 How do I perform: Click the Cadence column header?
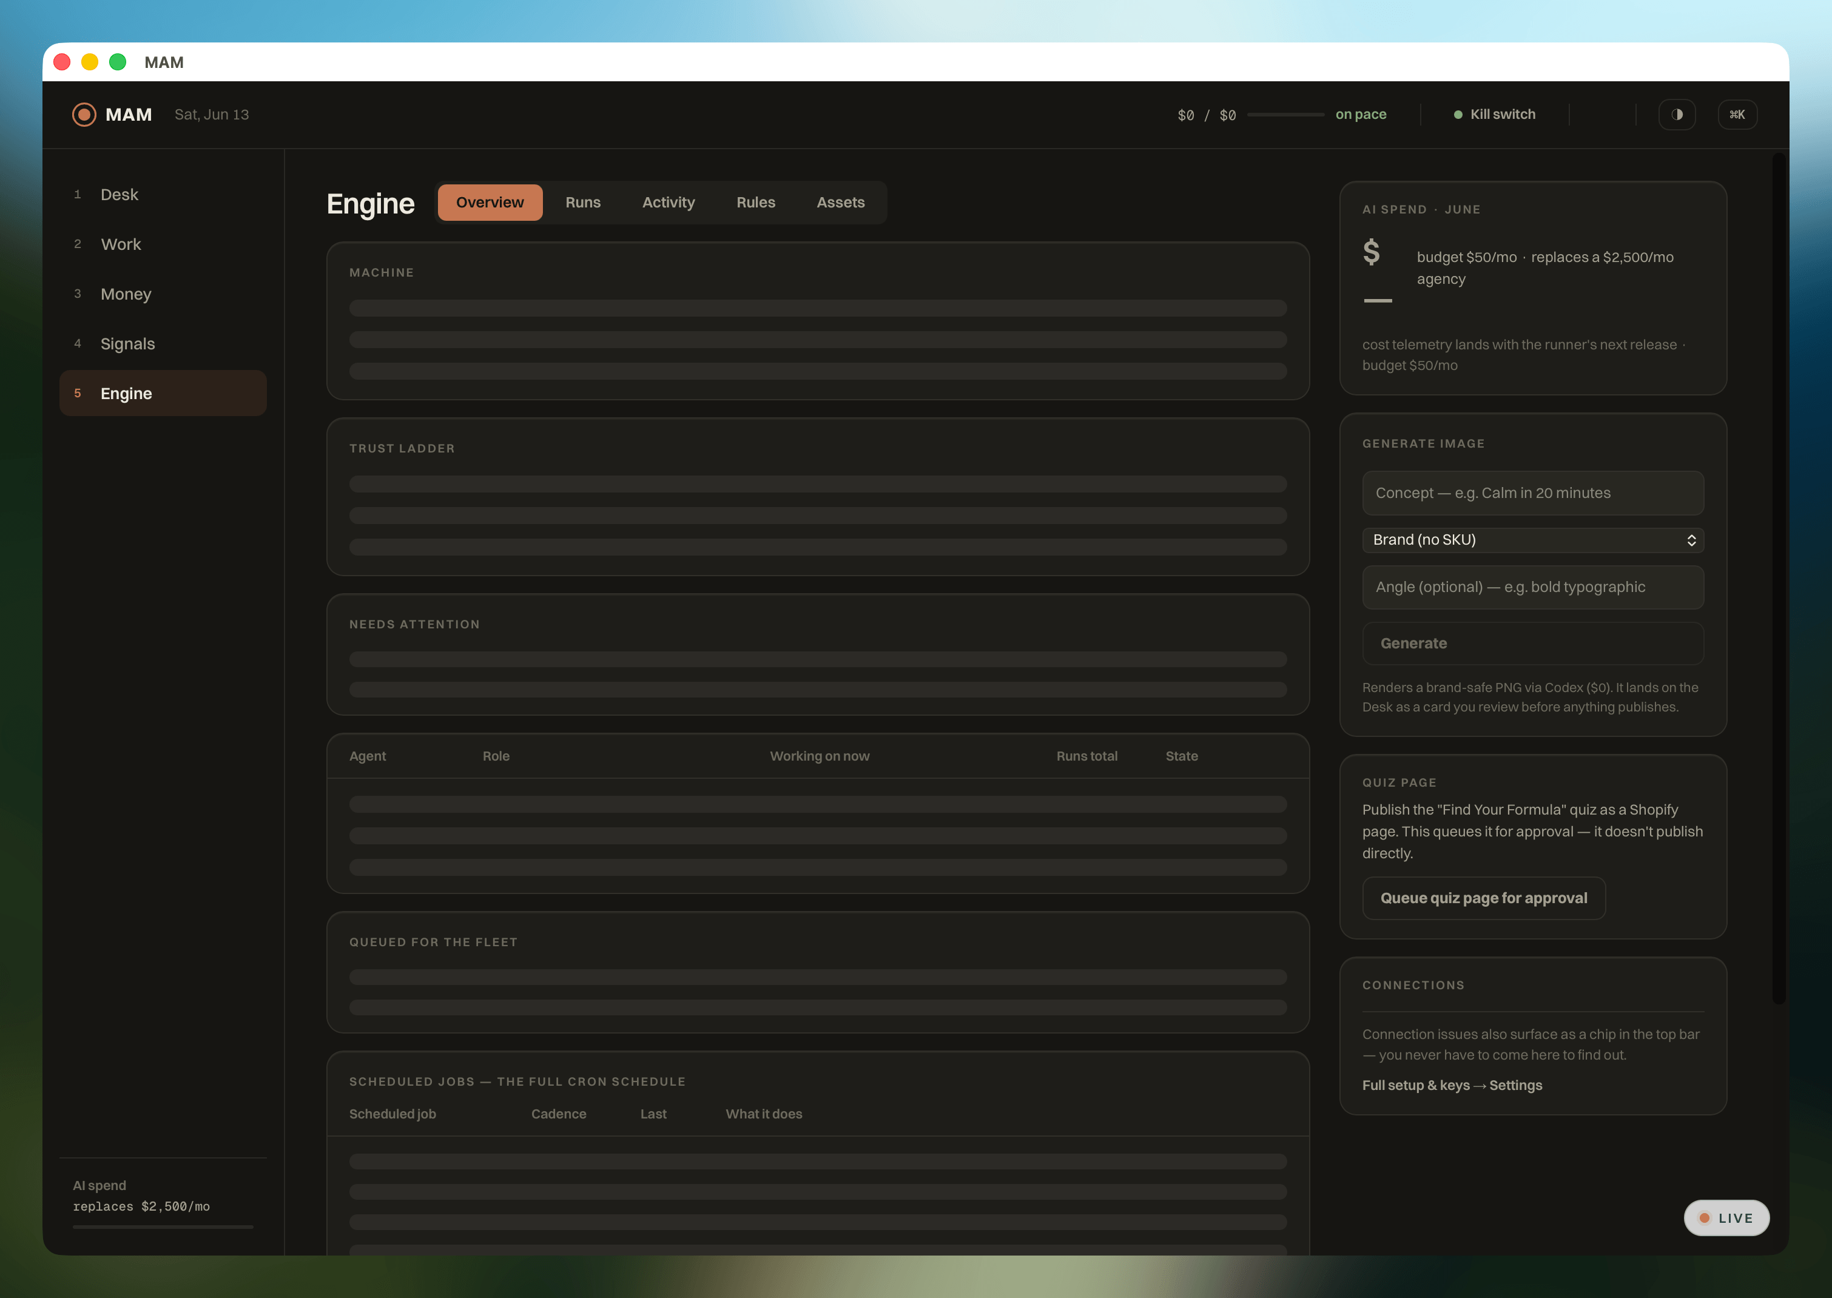pos(559,1114)
